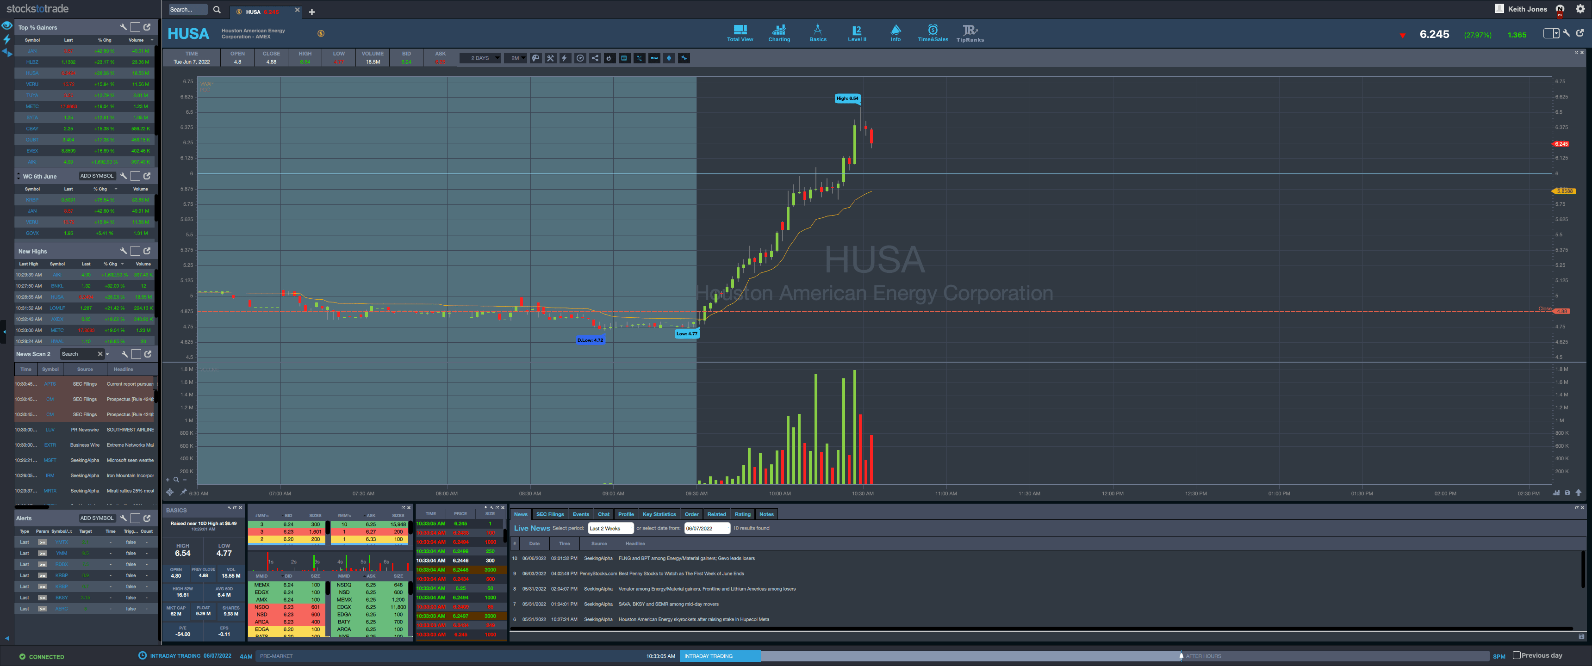1592x666 pixels.
Task: Toggle the Top % Gainers square checkbox
Action: click(135, 27)
